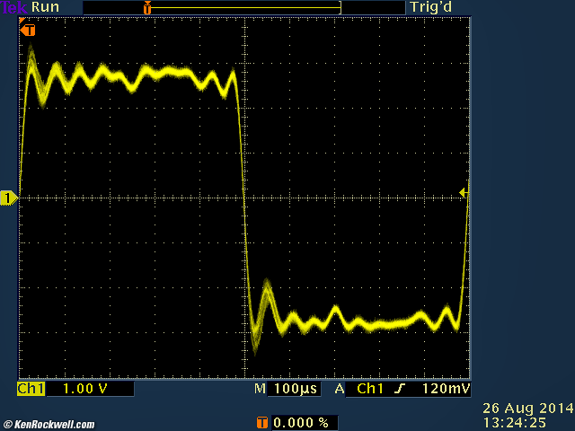575x431 pixels.
Task: Select the yellow Ch1 channel badge
Action: click(31, 390)
